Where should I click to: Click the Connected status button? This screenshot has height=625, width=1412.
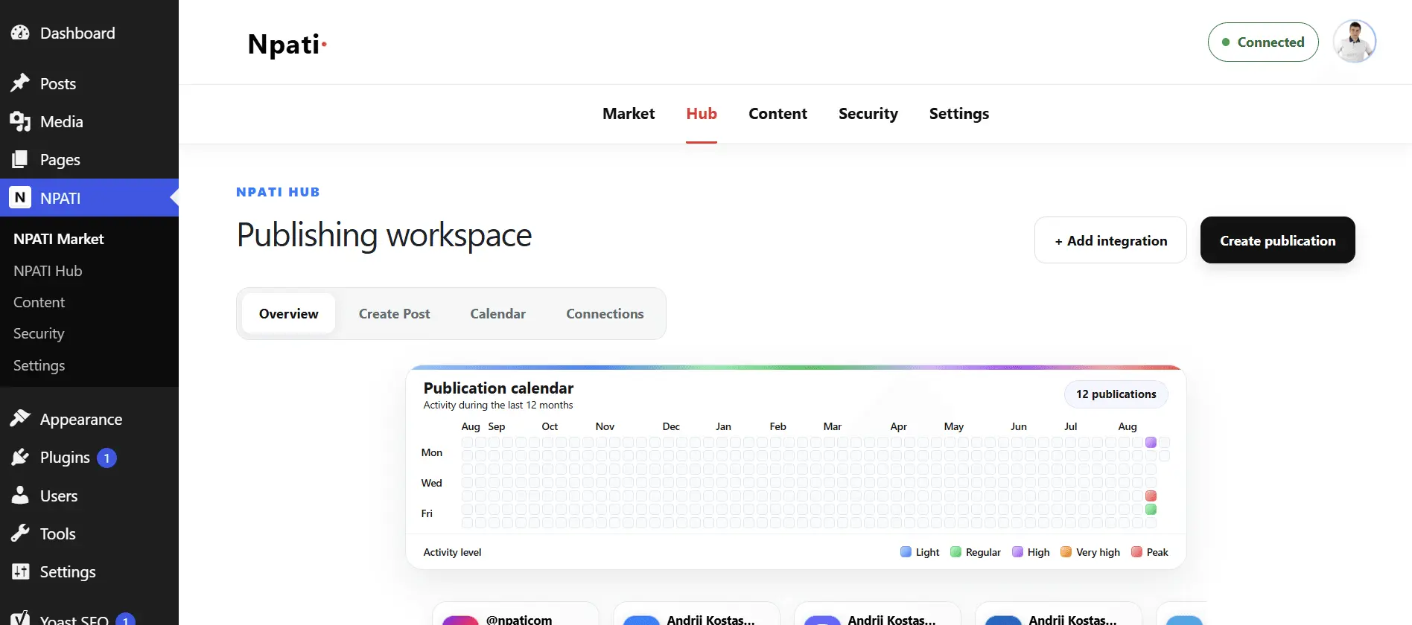pos(1263,42)
